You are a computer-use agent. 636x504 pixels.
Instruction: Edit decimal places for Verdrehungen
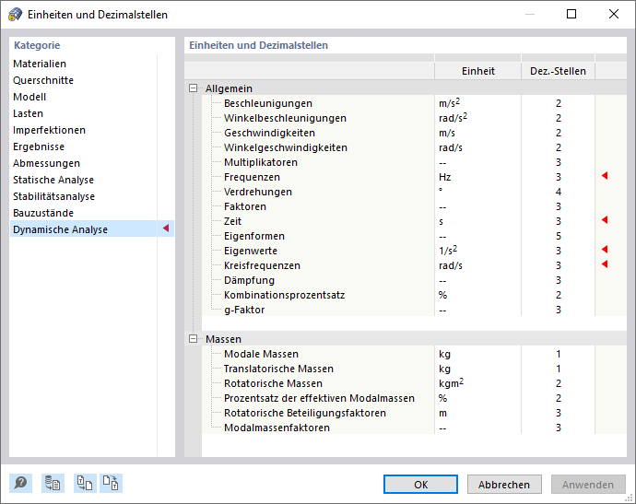click(x=558, y=192)
